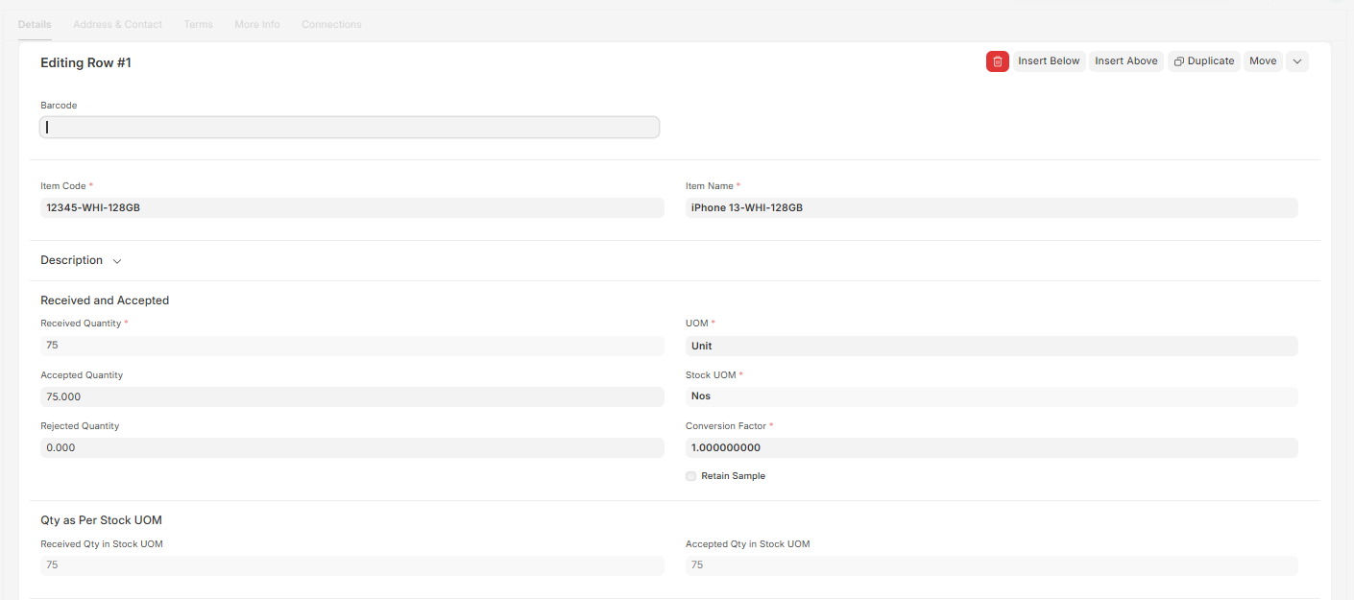Click the Accepted Quantity field
Screen dimensions: 1354x600
click(x=351, y=396)
